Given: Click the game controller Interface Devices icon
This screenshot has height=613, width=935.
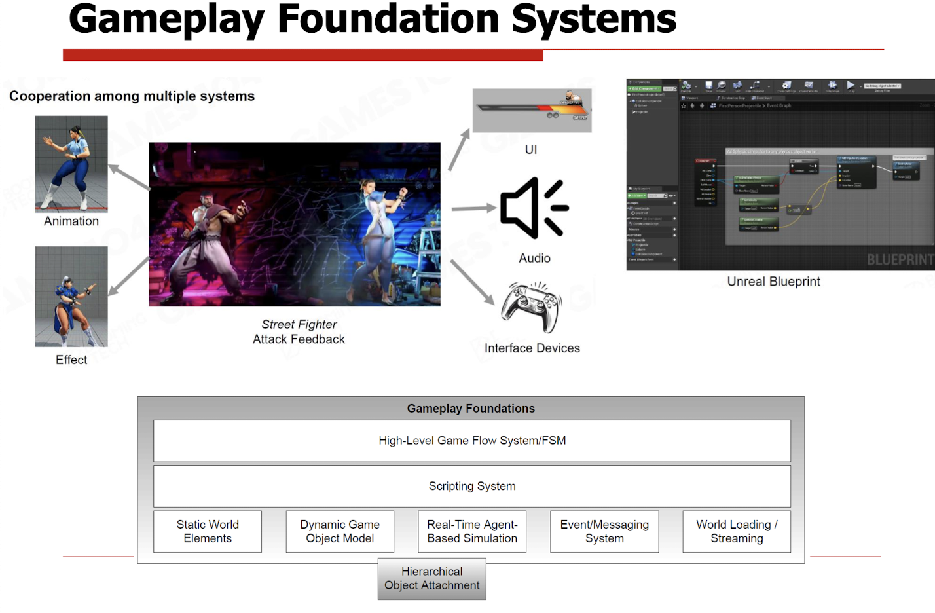Looking at the screenshot, I should tap(532, 306).
